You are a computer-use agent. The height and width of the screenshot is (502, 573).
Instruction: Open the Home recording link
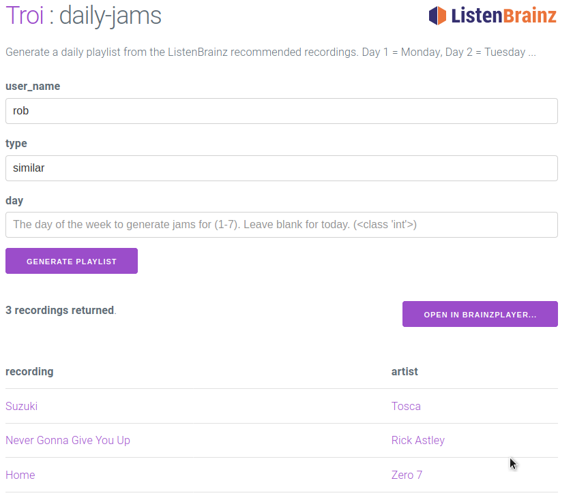tap(20, 475)
